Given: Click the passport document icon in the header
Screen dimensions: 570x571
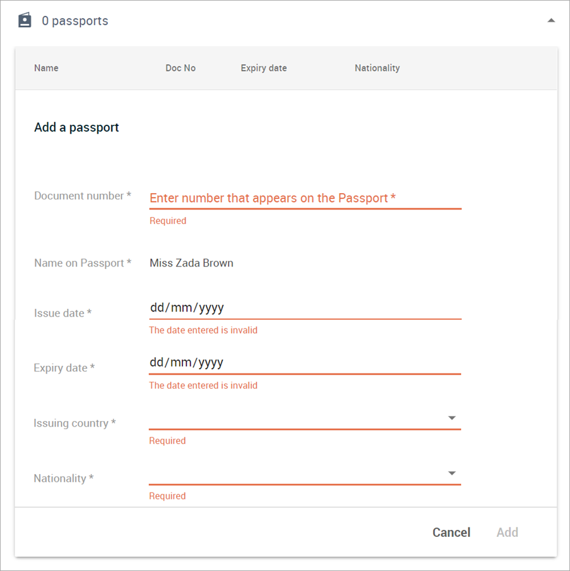Looking at the screenshot, I should pos(25,20).
